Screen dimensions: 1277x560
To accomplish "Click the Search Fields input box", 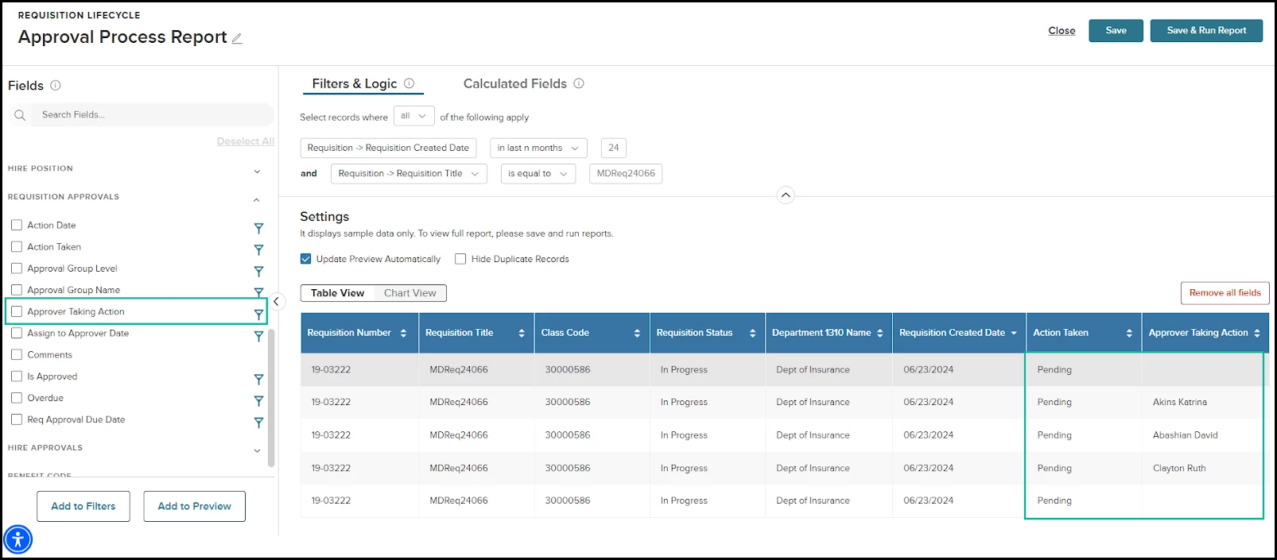I will [153, 115].
